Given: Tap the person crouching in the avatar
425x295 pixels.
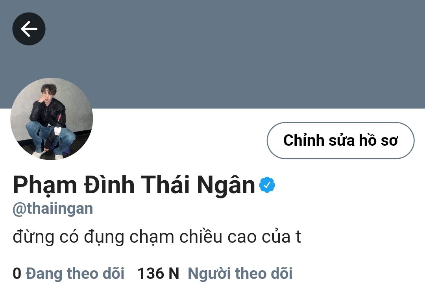Looking at the screenshot, I should (50, 121).
